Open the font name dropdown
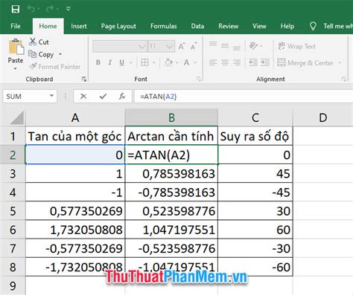Image resolution: width=353 pixels, height=295 pixels. (142, 46)
